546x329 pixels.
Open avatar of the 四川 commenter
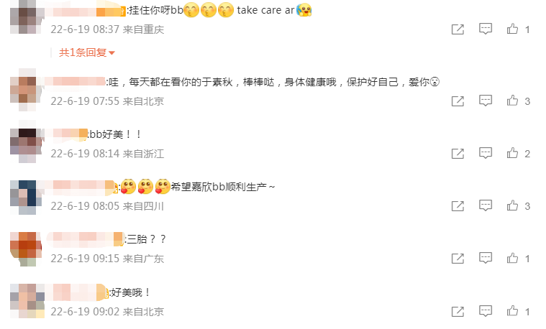pyautogui.click(x=26, y=197)
